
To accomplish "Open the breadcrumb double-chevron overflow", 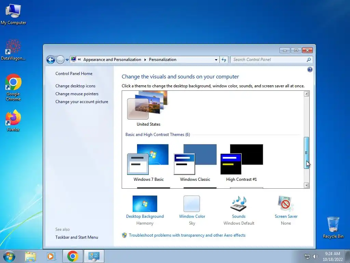I will pos(79,60).
